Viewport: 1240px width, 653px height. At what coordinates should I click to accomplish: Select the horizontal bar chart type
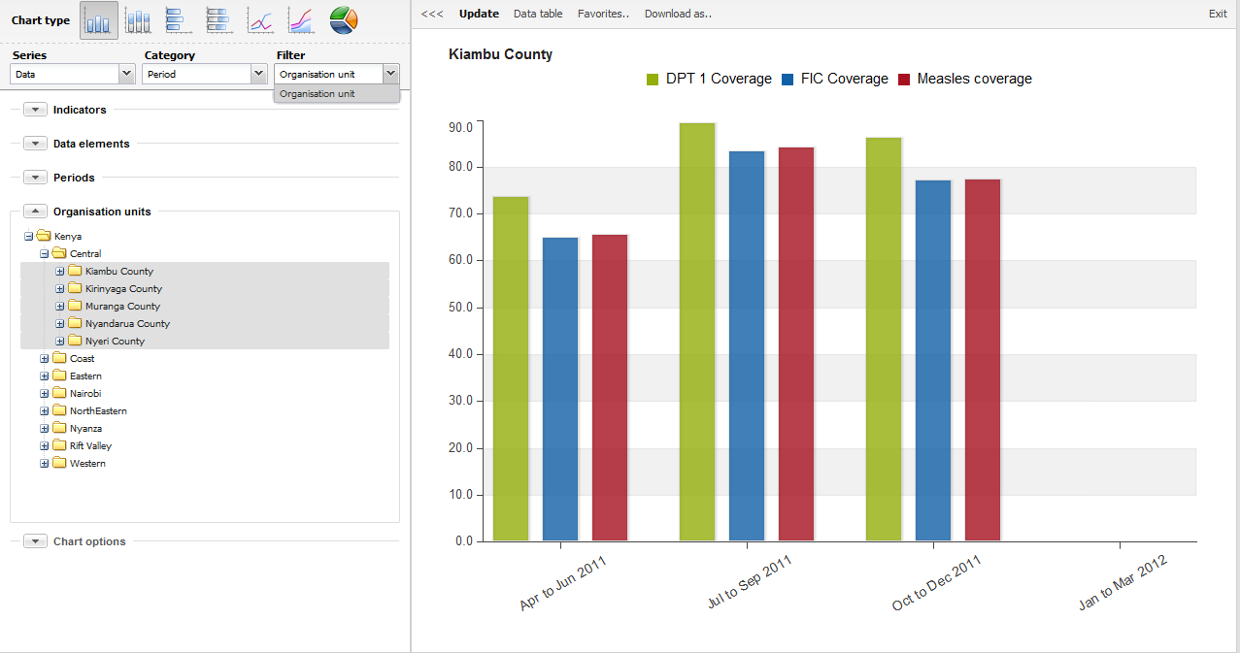(x=178, y=20)
